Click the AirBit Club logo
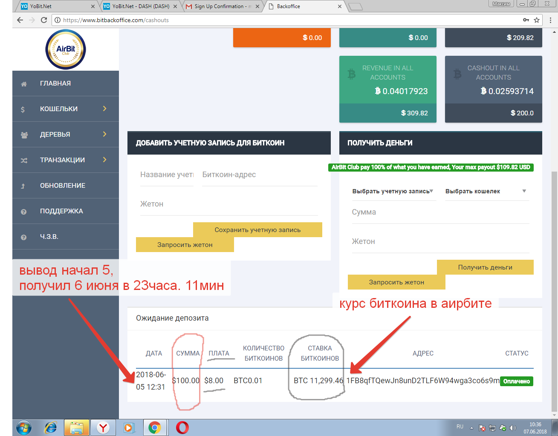This screenshot has height=436, width=558. 66,49
